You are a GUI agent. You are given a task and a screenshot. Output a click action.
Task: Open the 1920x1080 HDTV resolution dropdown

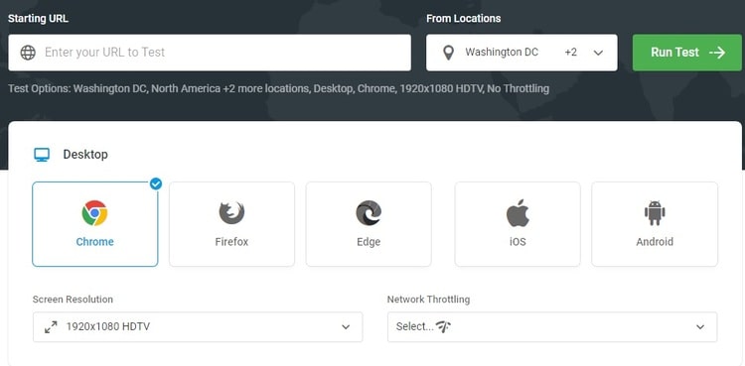(x=198, y=326)
